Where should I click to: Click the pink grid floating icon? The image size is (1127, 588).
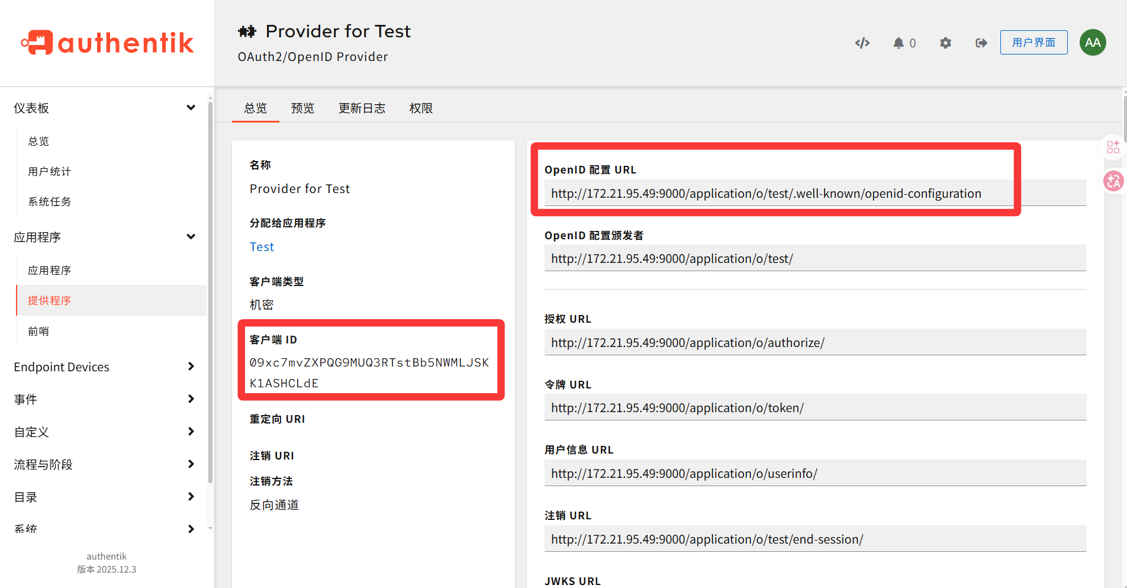(x=1113, y=147)
